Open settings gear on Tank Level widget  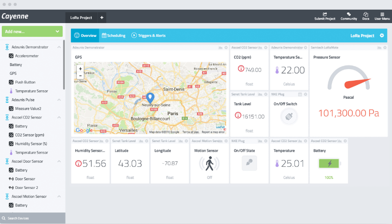click(x=266, y=94)
